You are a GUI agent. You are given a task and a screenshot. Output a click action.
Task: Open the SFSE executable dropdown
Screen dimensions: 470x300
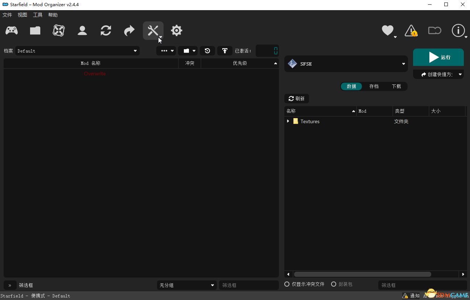click(346, 64)
